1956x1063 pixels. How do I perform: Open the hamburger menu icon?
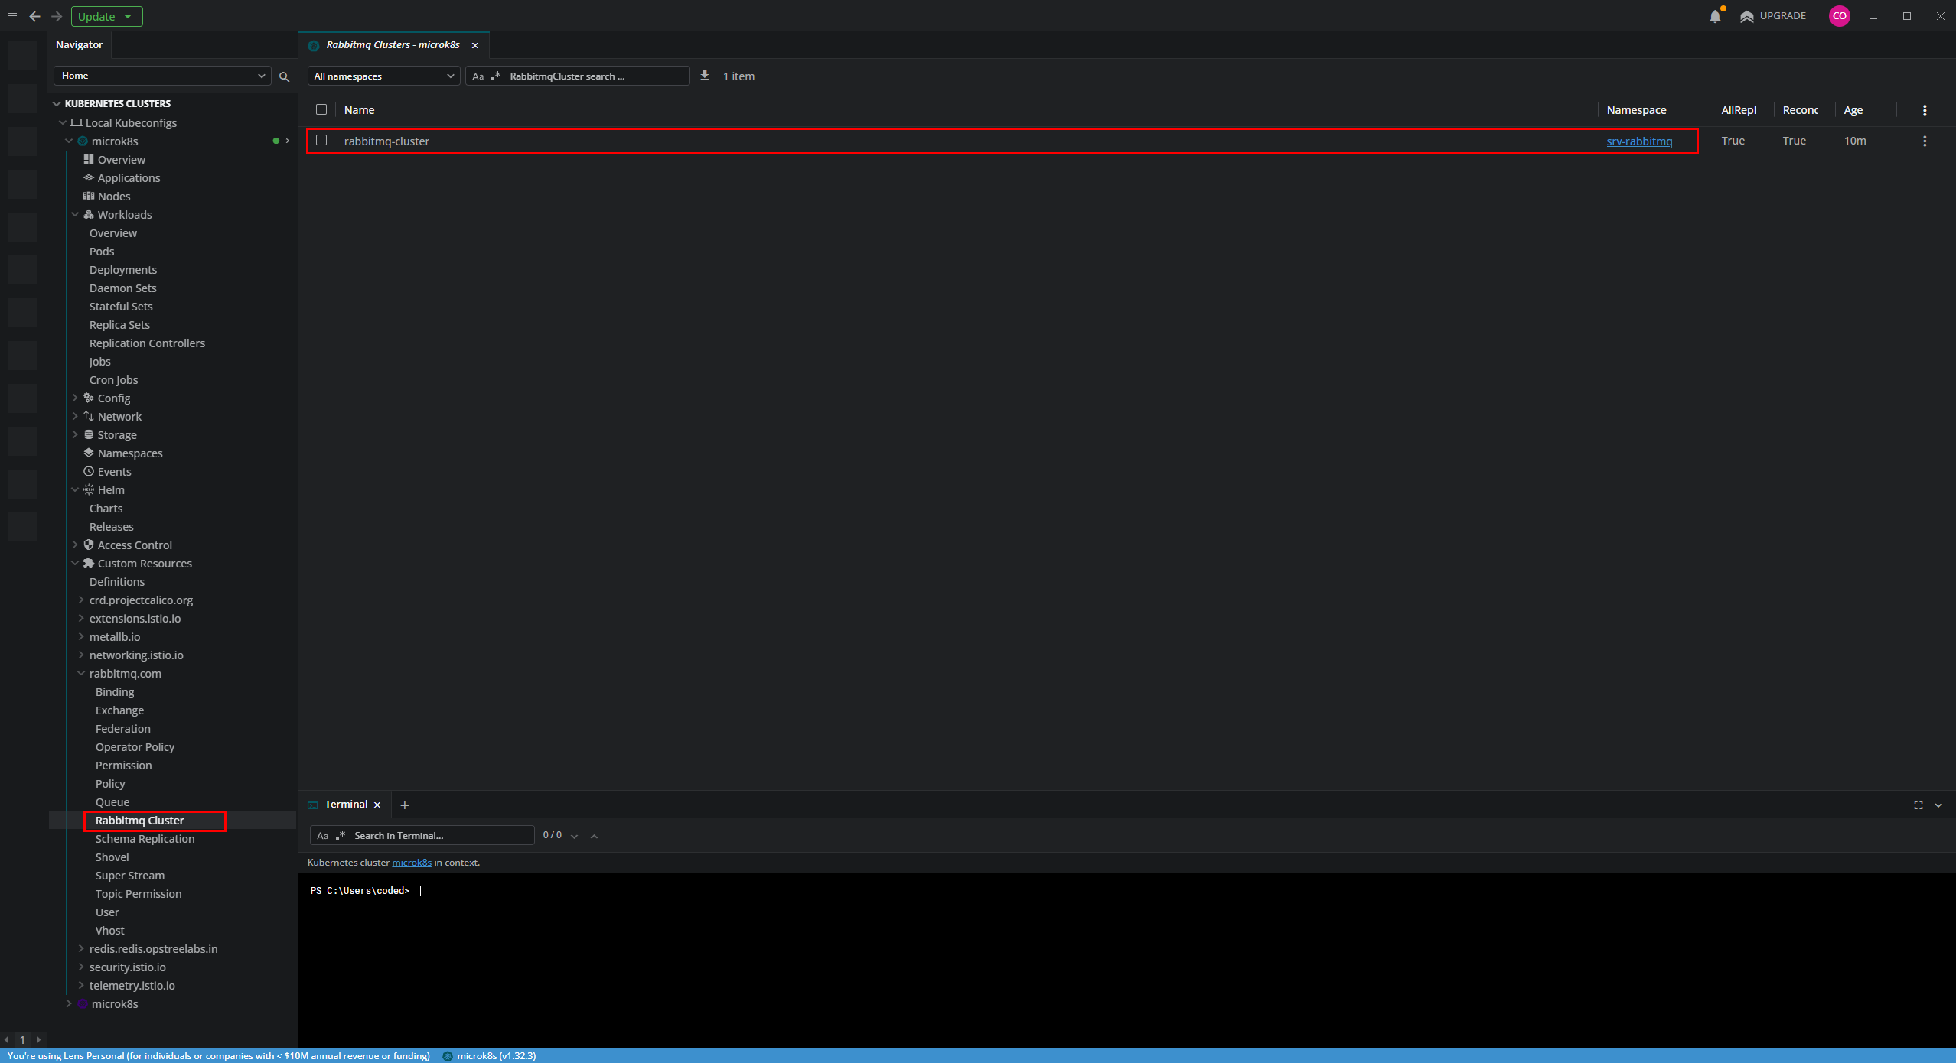pos(12,16)
